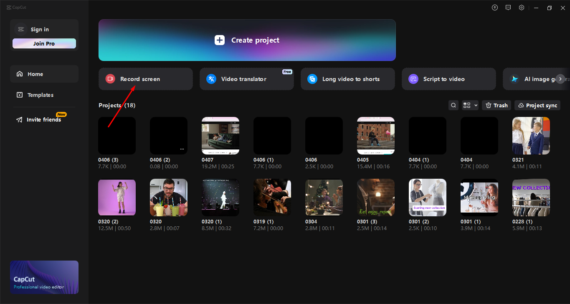Screen dimensions: 570x304
Task: Open the AI image generator tool
Action: 536,79
